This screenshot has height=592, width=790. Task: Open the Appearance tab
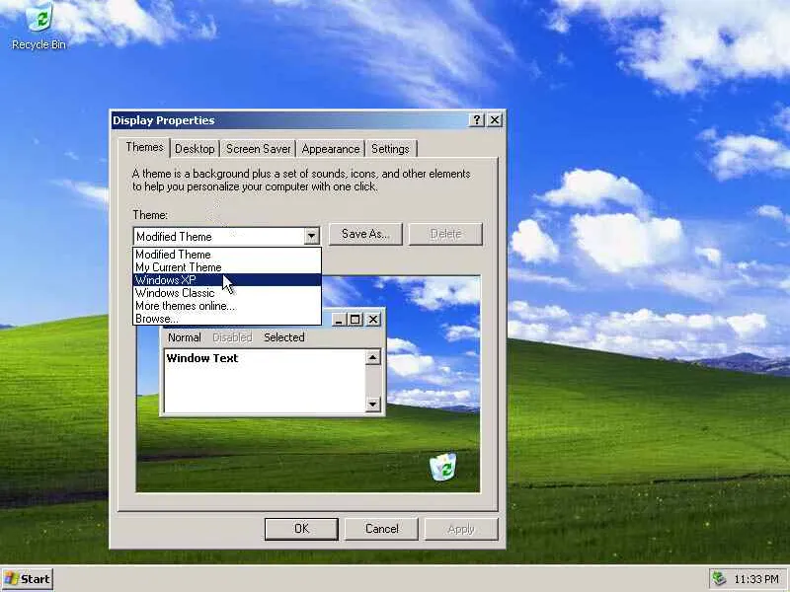(x=331, y=149)
